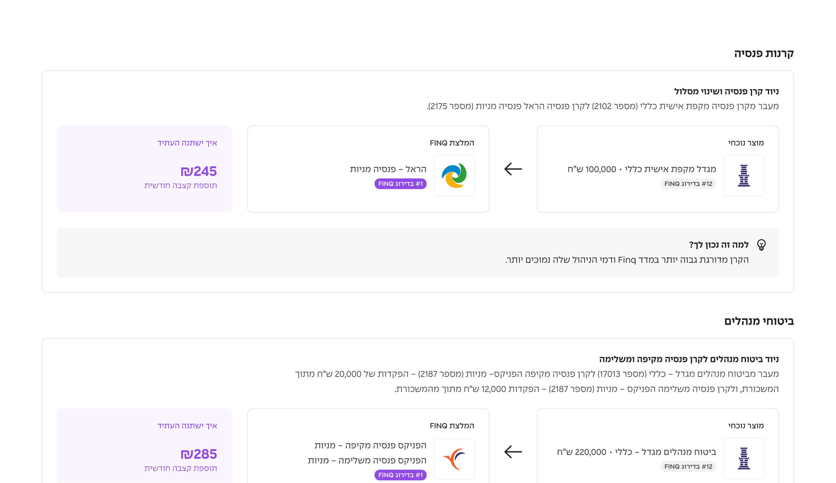Click the #1 בדירוג FINQ badge under הפניקס
The height and width of the screenshot is (483, 836).
(400, 475)
